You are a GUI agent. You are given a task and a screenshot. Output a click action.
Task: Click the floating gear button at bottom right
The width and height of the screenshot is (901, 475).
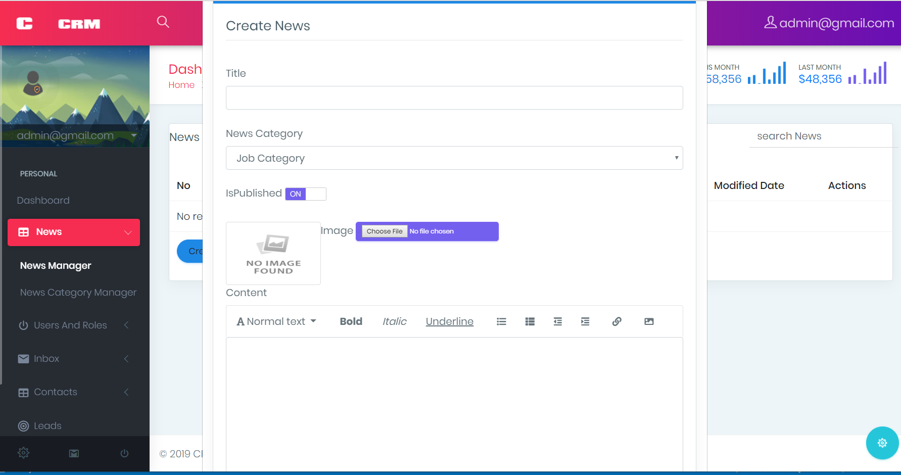coord(882,443)
